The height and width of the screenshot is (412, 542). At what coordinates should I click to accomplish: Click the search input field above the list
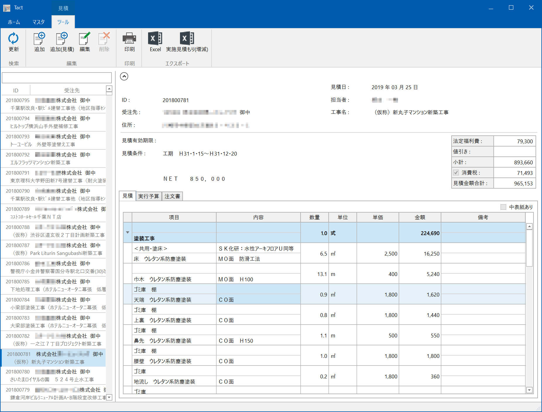click(56, 77)
